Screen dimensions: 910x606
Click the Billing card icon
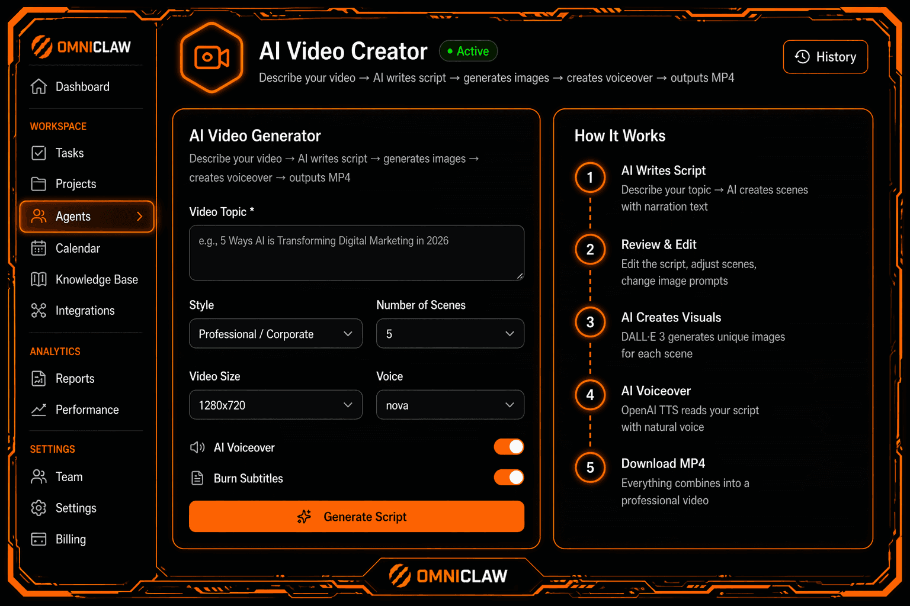click(39, 539)
